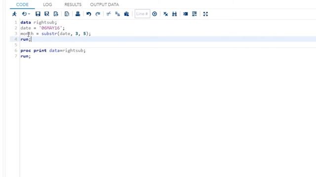The width and height of the screenshot is (316, 177).
Task: Run the SAS code with the running-man icon
Action: coord(14,14)
